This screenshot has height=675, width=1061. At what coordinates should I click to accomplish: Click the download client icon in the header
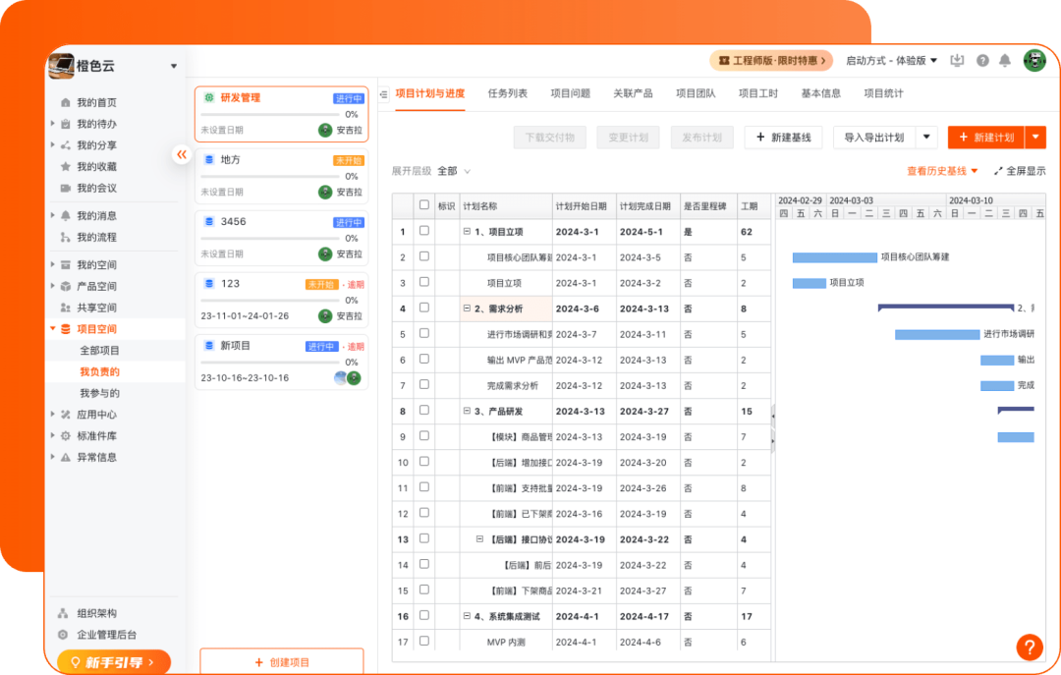(x=957, y=60)
